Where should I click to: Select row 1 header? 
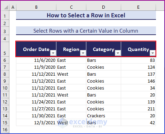pyautogui.click(x=5, y=15)
